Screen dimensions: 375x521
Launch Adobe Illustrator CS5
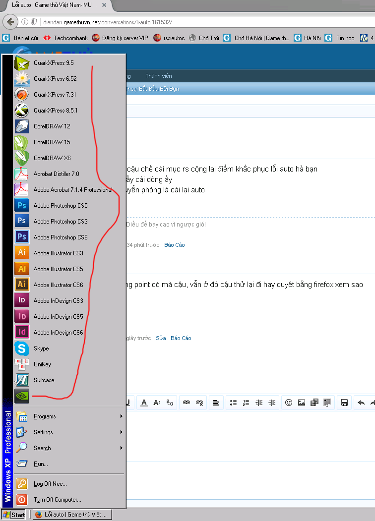tap(58, 269)
